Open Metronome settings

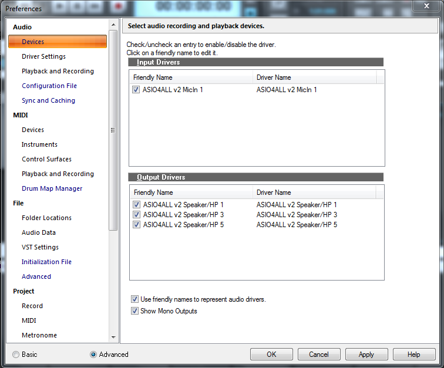(39, 335)
